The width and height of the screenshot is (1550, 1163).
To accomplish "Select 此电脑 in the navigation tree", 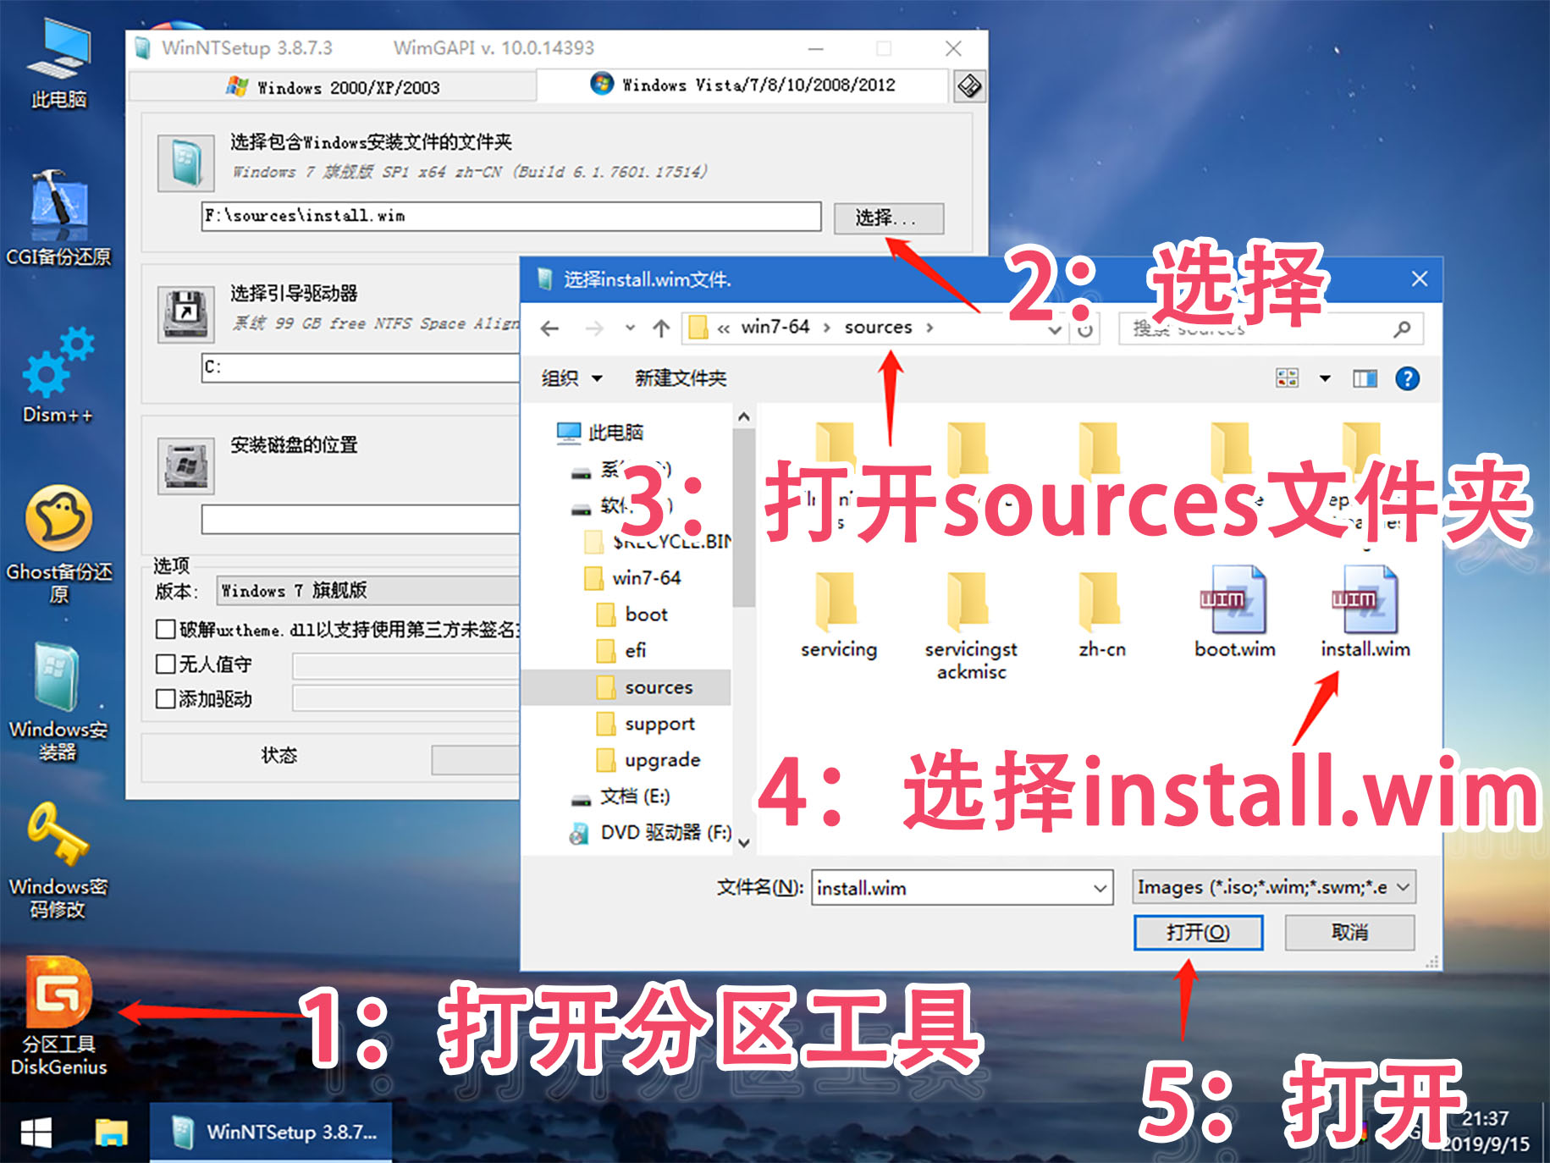I will click(601, 433).
